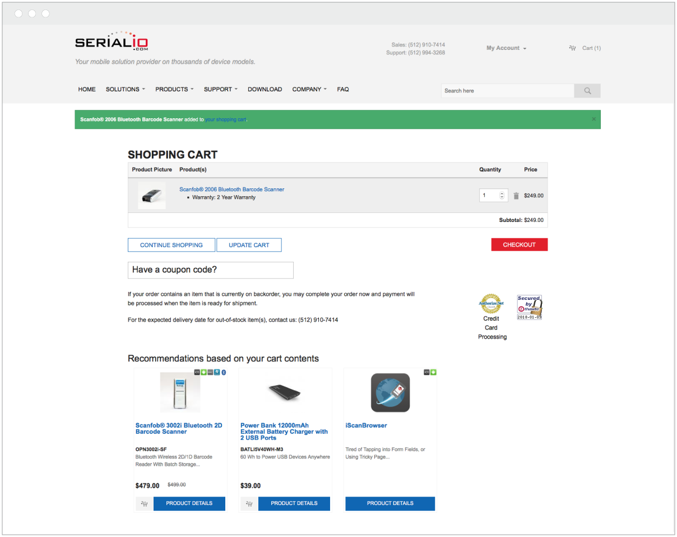Click the Product Picture column header
Image resolution: width=677 pixels, height=537 pixels.
point(152,169)
